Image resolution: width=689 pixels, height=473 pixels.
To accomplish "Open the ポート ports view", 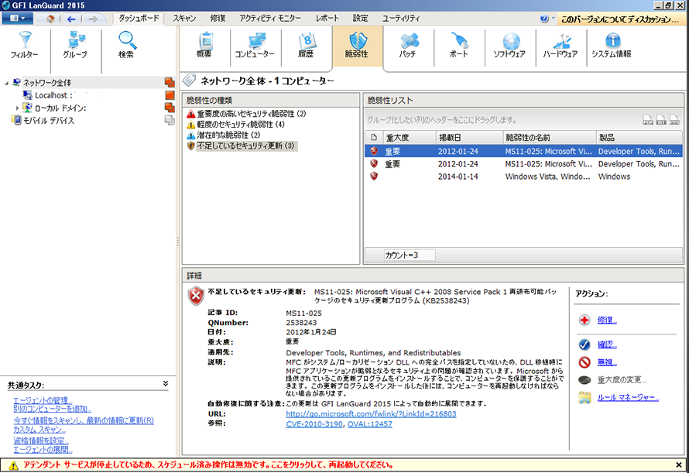I will (x=459, y=45).
